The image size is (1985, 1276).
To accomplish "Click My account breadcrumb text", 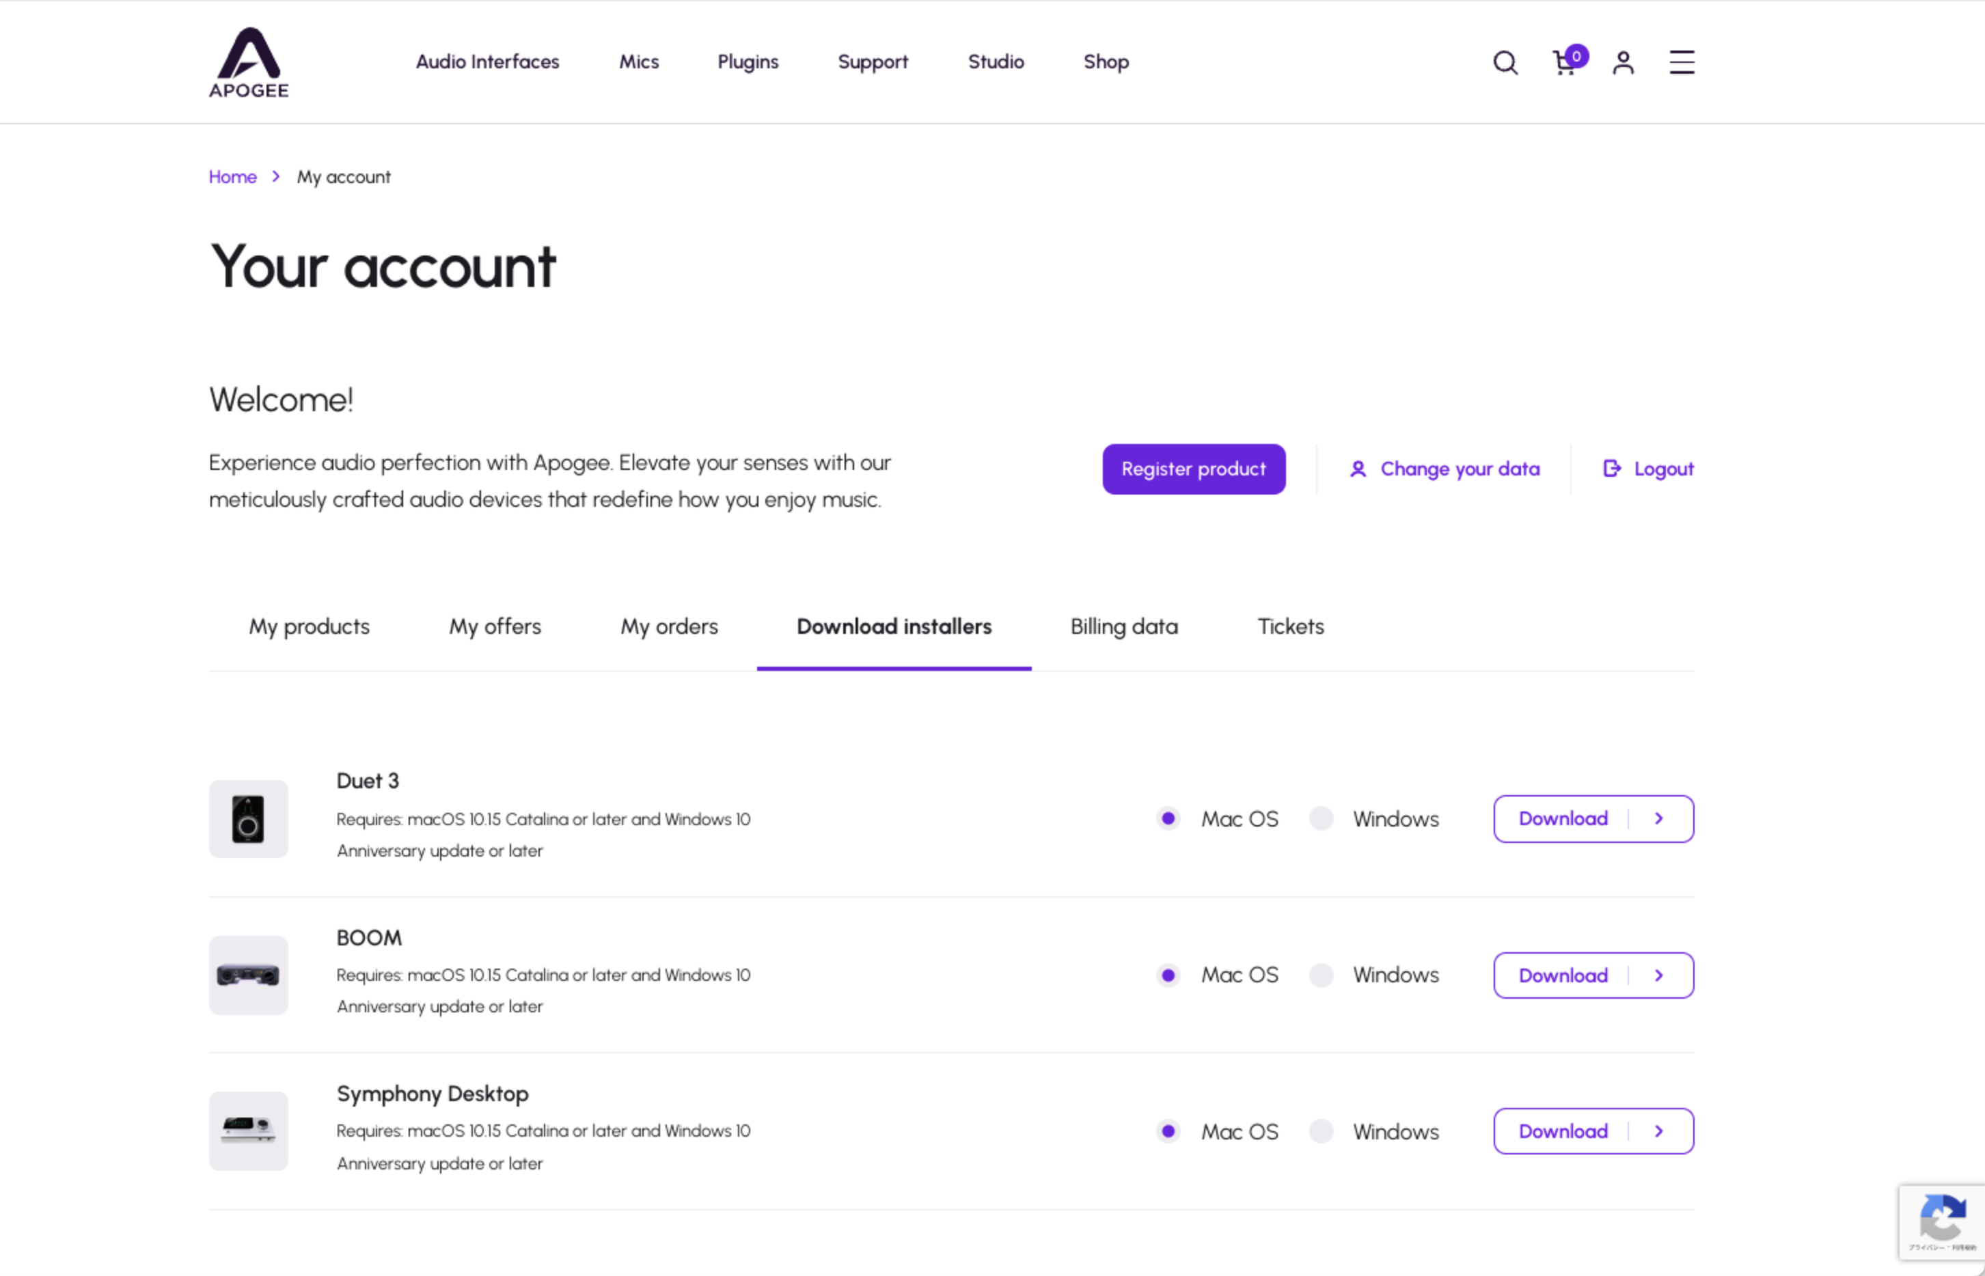I will 343,178.
